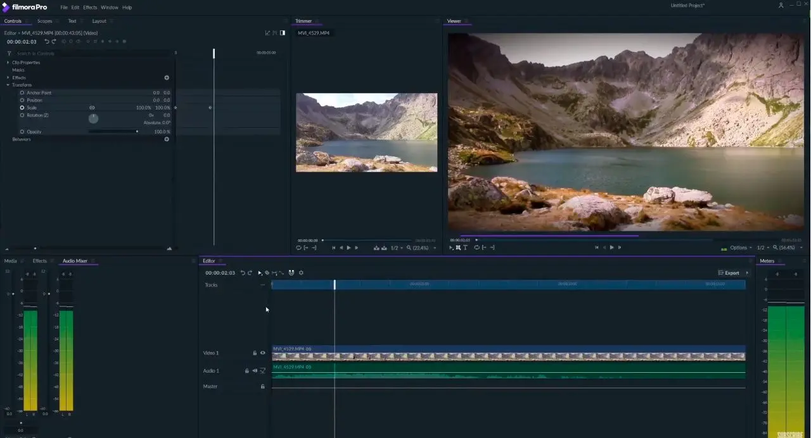Click undo icon in Controls panel
This screenshot has height=438, width=811.
pos(46,42)
